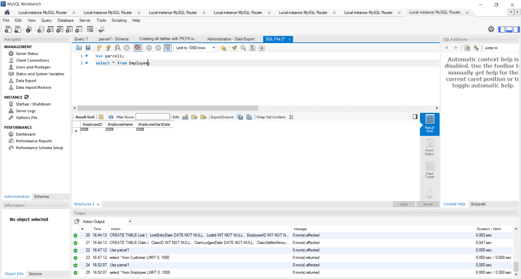This screenshot has height=279, width=521.
Task: Search table data icon
Action: (90, 29)
